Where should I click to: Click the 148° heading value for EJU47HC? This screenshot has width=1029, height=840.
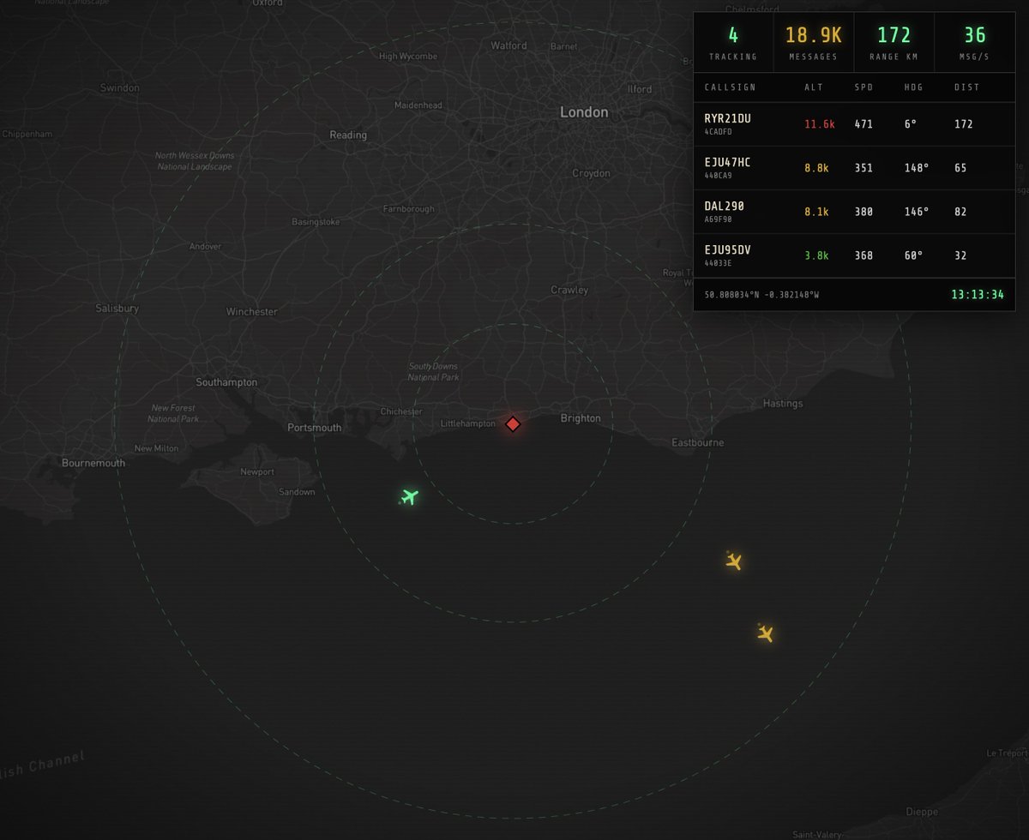917,168
